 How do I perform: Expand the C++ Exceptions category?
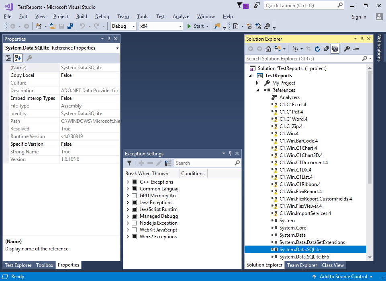tap(127, 182)
